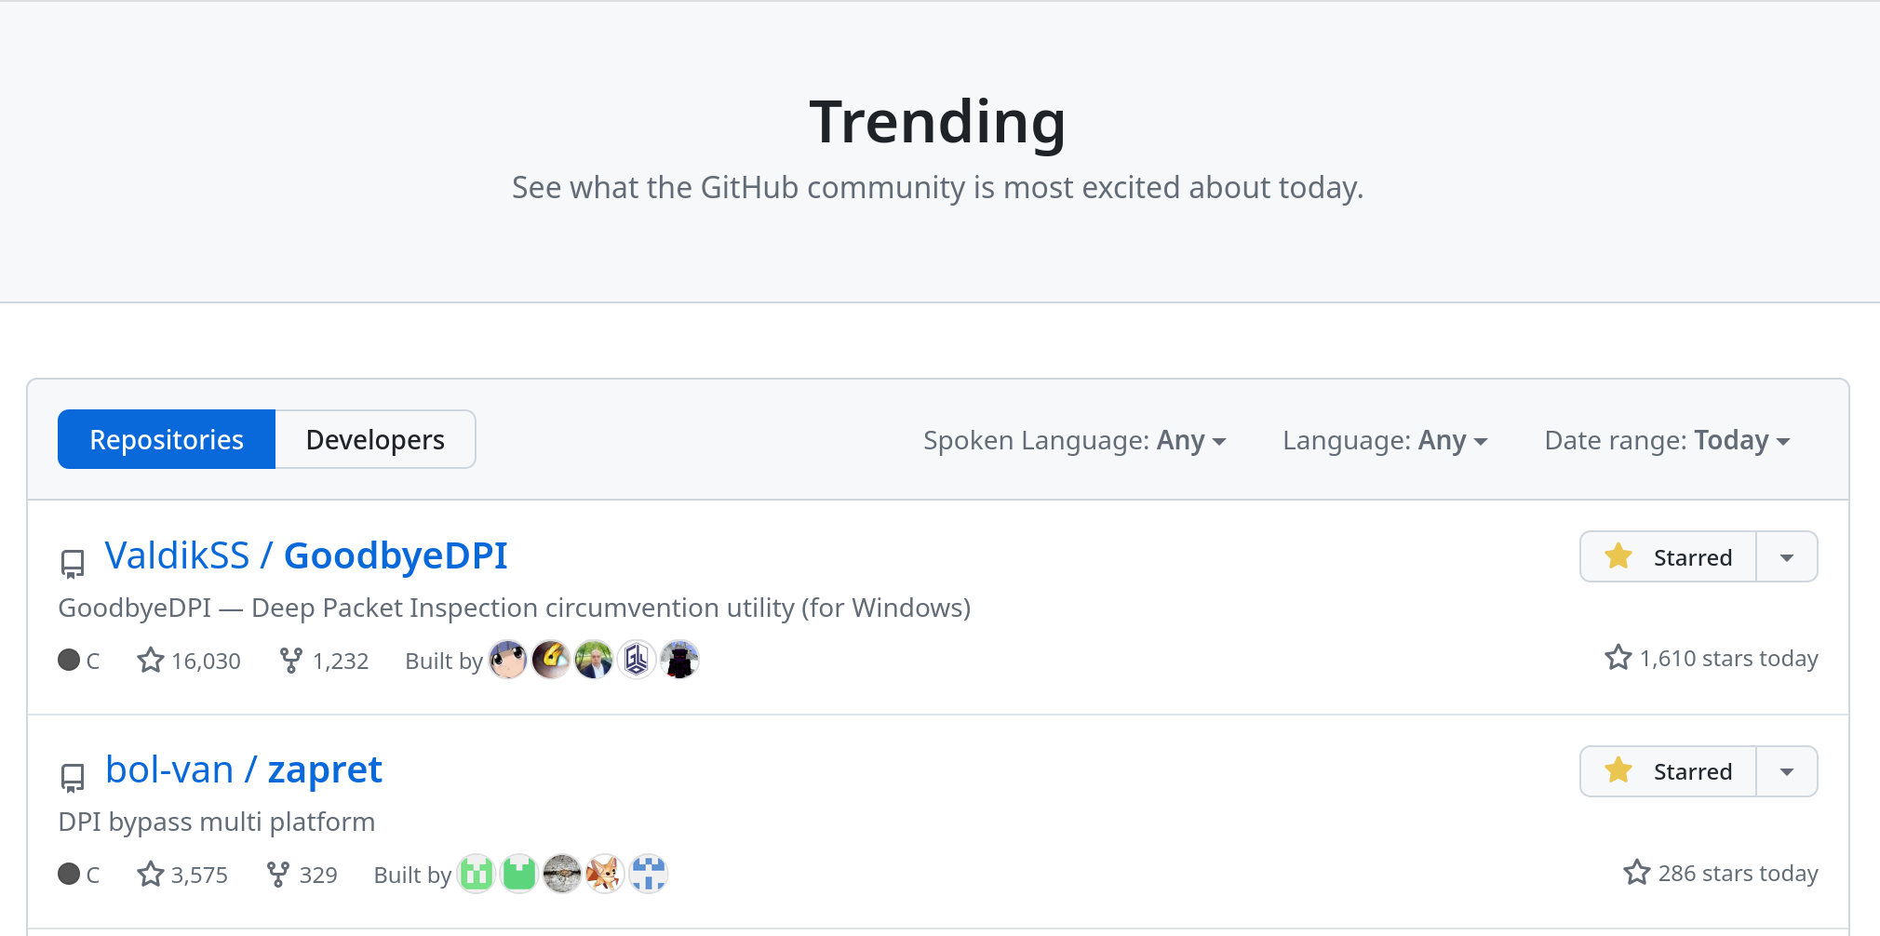
Task: Click the last GoodbyeDPI contributor avatar
Action: pos(679,660)
